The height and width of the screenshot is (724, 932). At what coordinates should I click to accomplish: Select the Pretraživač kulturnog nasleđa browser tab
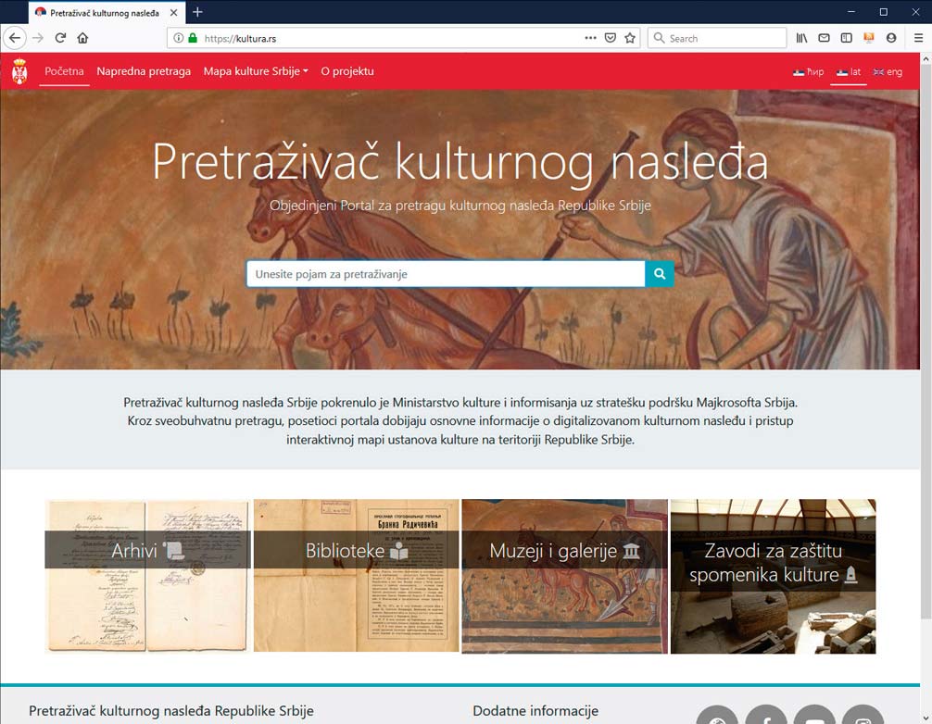(107, 12)
